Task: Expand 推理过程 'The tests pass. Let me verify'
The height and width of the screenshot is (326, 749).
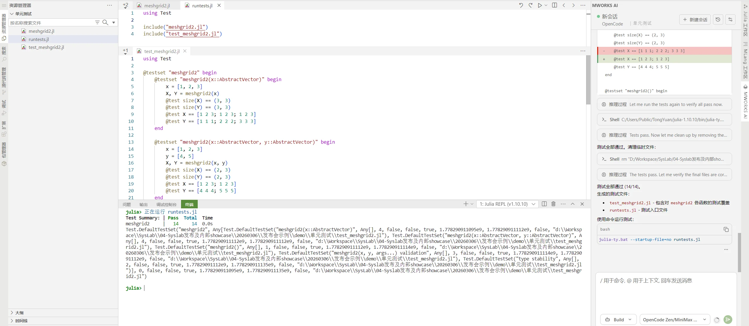Action: coord(664,174)
